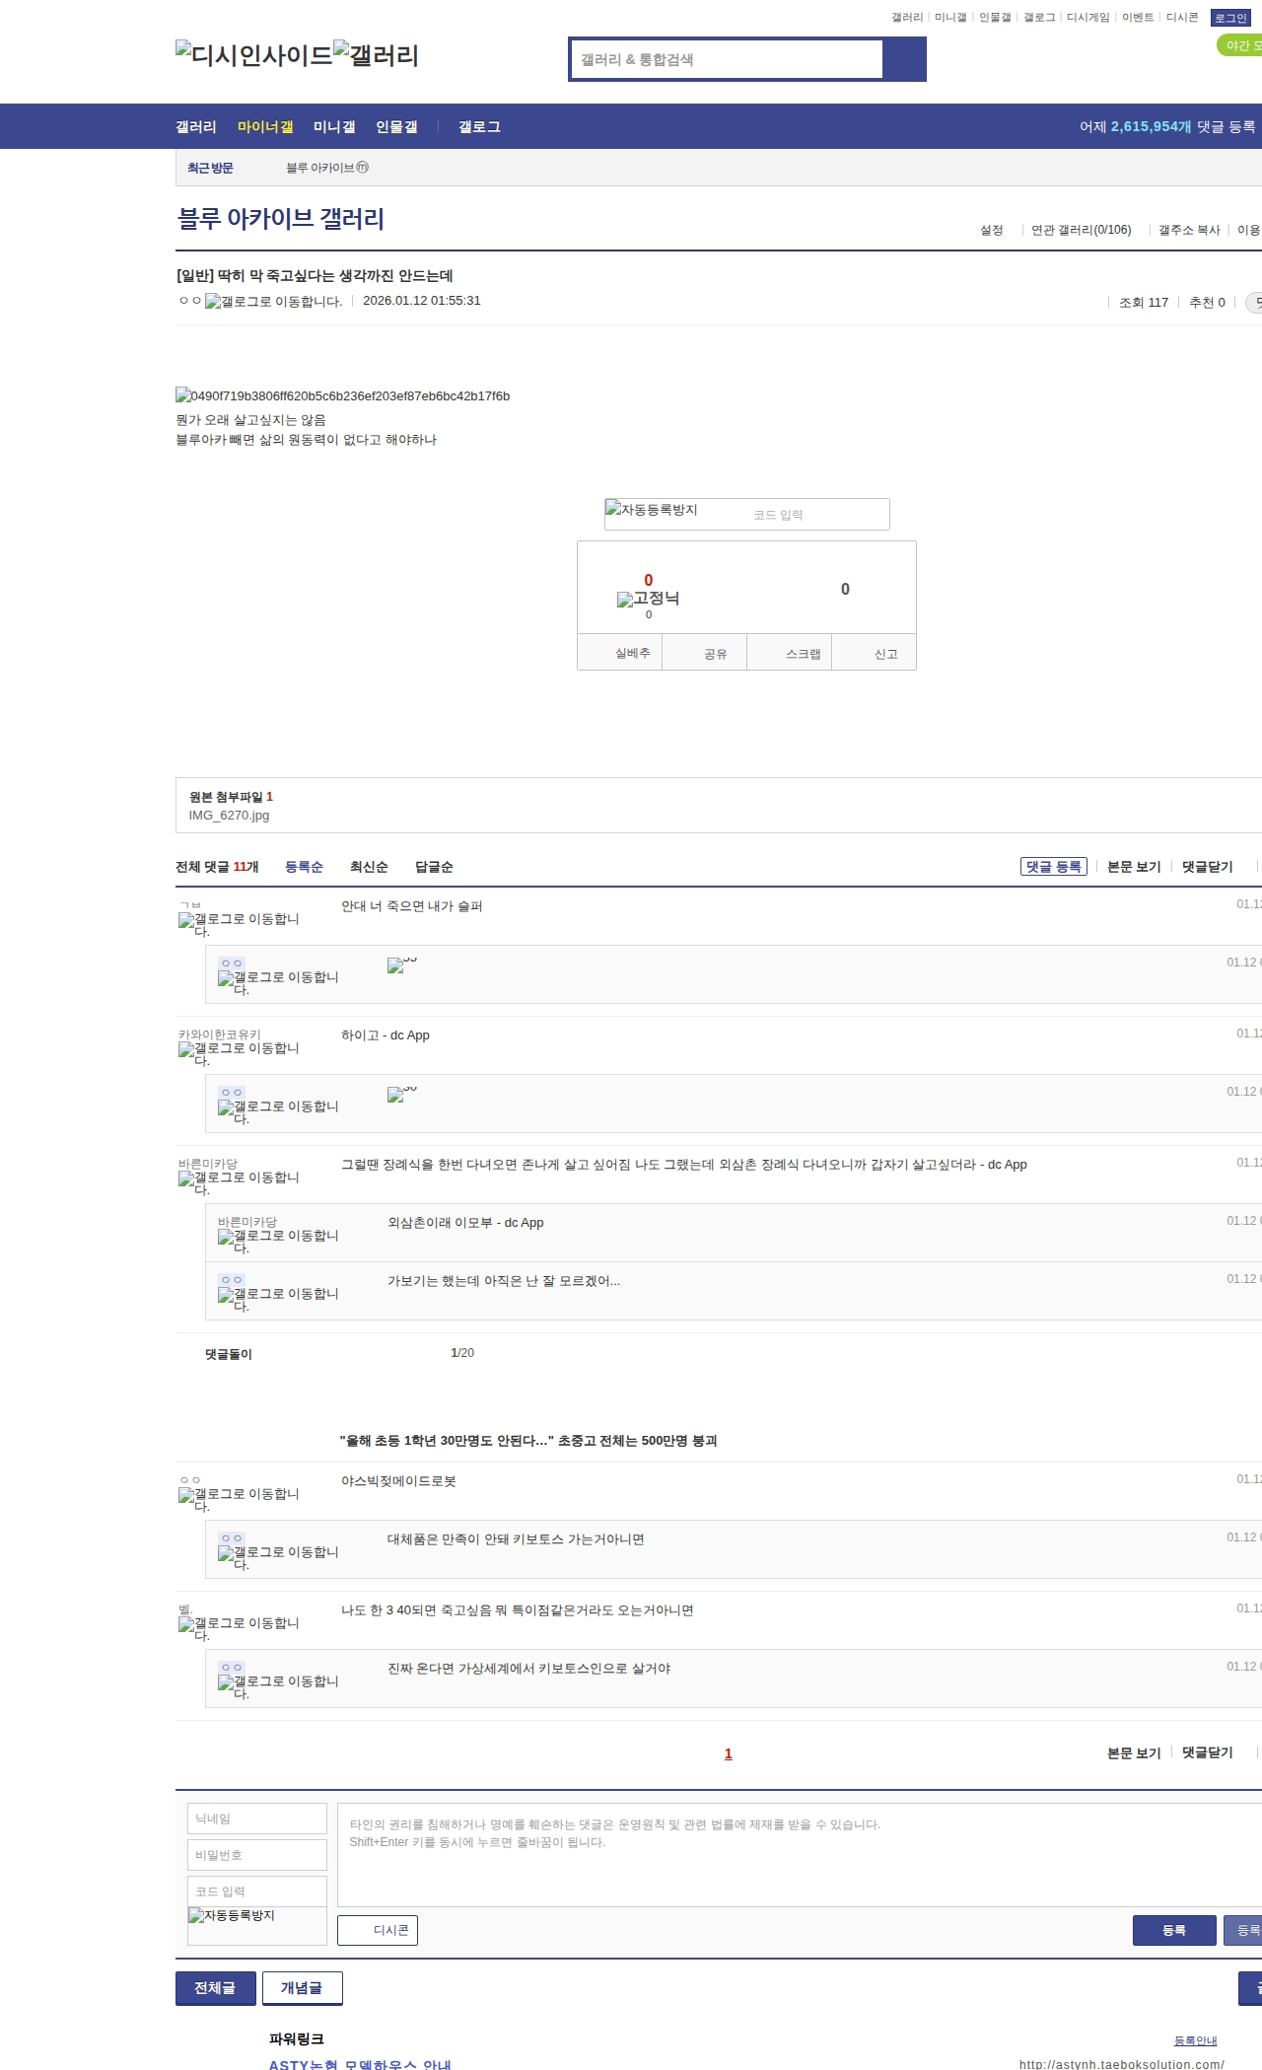The width and height of the screenshot is (1262, 2070).
Task: Open the 마이너갤 menu item
Action: [265, 127]
